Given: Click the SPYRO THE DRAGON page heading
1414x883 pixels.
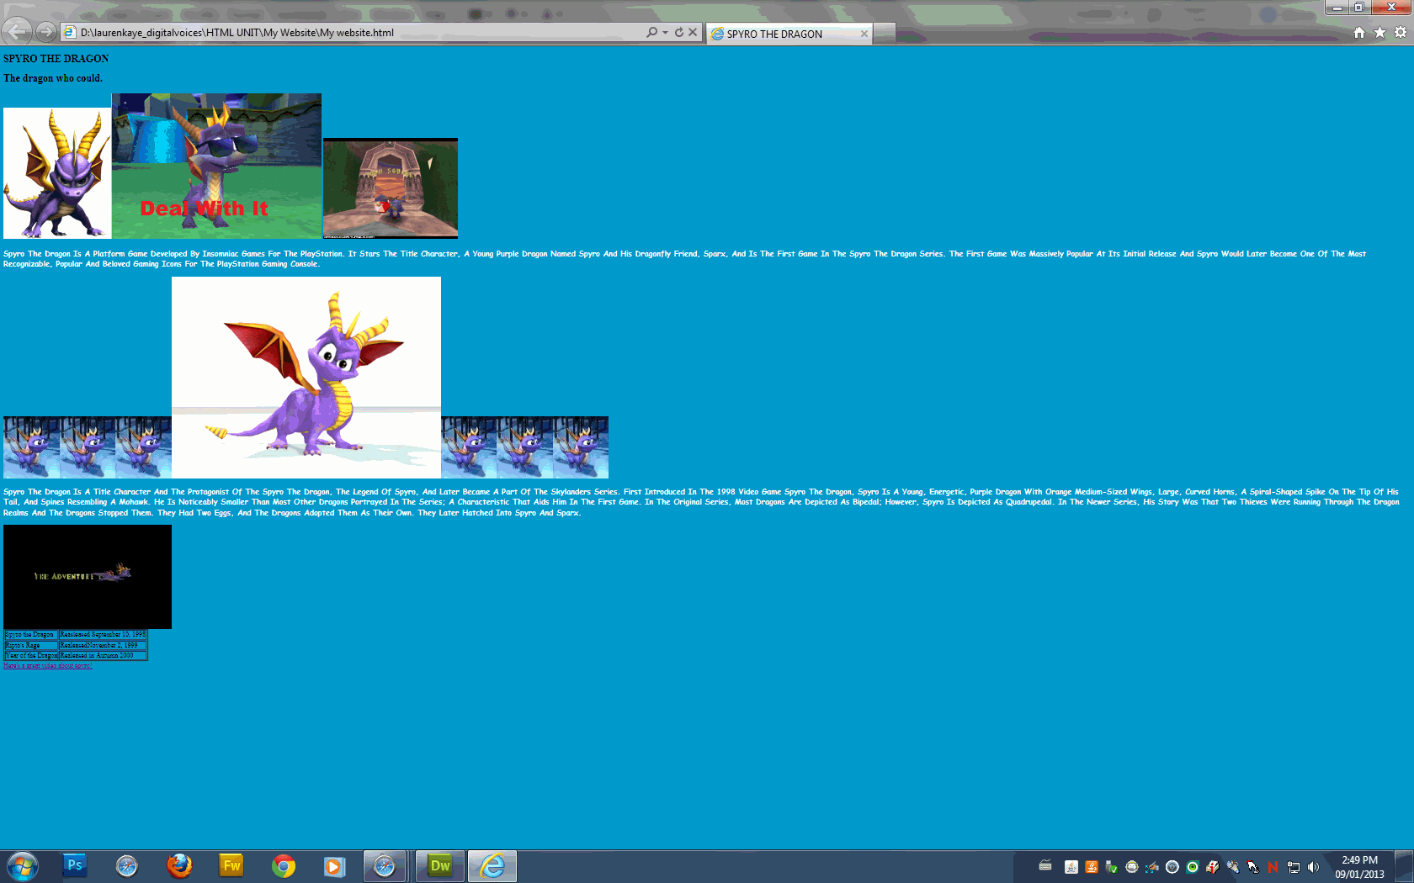Looking at the screenshot, I should [x=56, y=59].
